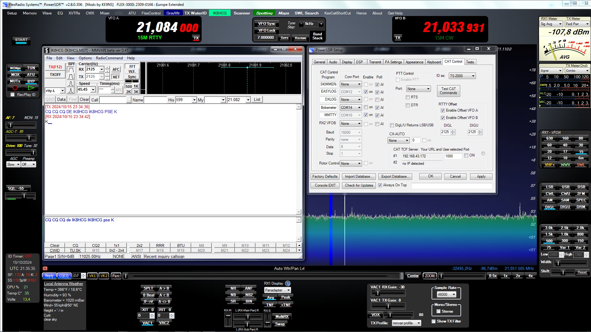Toggle the Rec/Play ID checkbox

pyautogui.click(x=13, y=95)
